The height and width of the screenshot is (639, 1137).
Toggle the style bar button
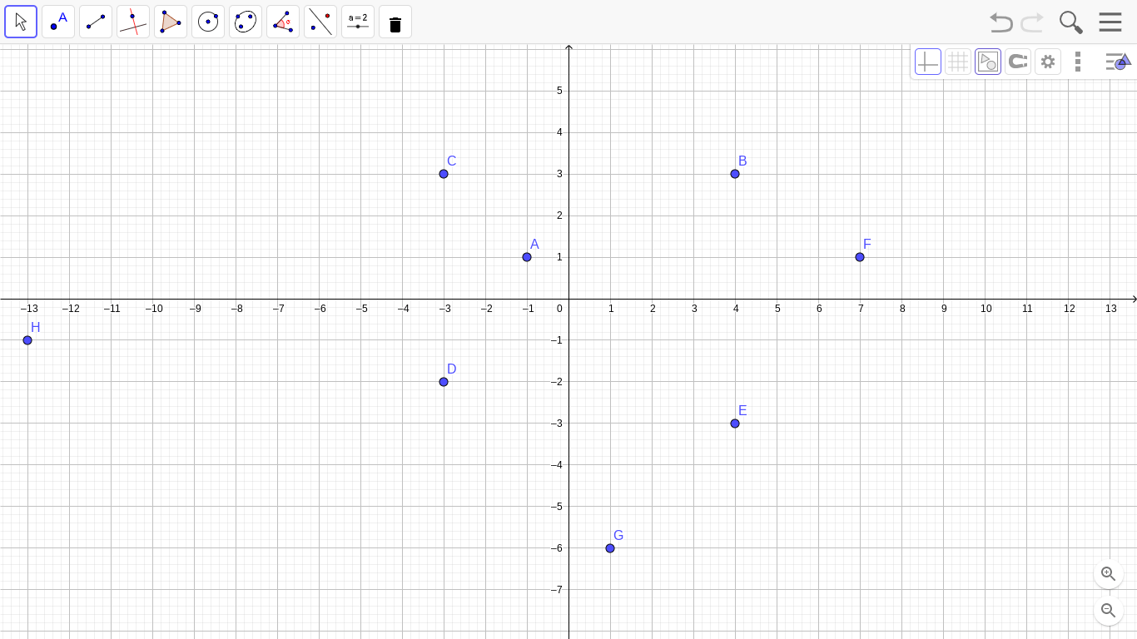point(1118,62)
